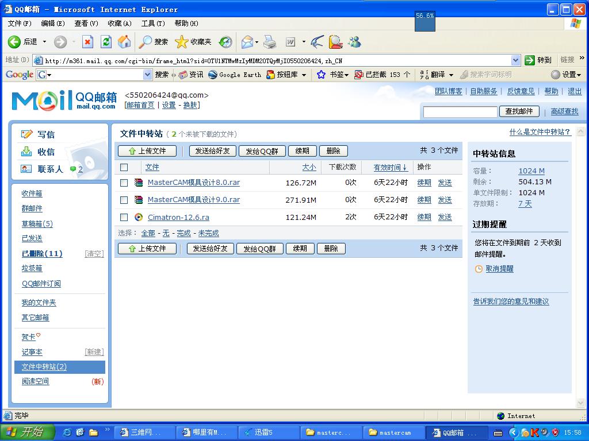The height and width of the screenshot is (441, 589).
Task: Go to the IE Home page icon
Action: [x=124, y=41]
